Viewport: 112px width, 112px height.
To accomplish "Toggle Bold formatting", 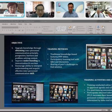I will pyautogui.click(x=3, y=30).
